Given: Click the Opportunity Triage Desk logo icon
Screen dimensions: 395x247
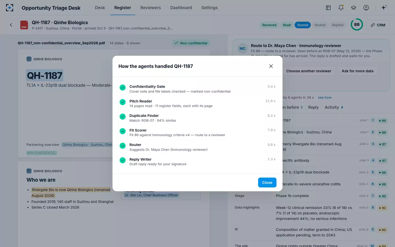Looking at the screenshot, I should click(x=10, y=8).
